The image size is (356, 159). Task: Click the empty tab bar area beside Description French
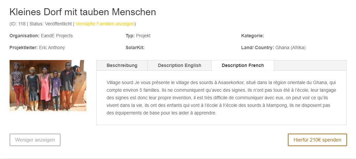310,65
